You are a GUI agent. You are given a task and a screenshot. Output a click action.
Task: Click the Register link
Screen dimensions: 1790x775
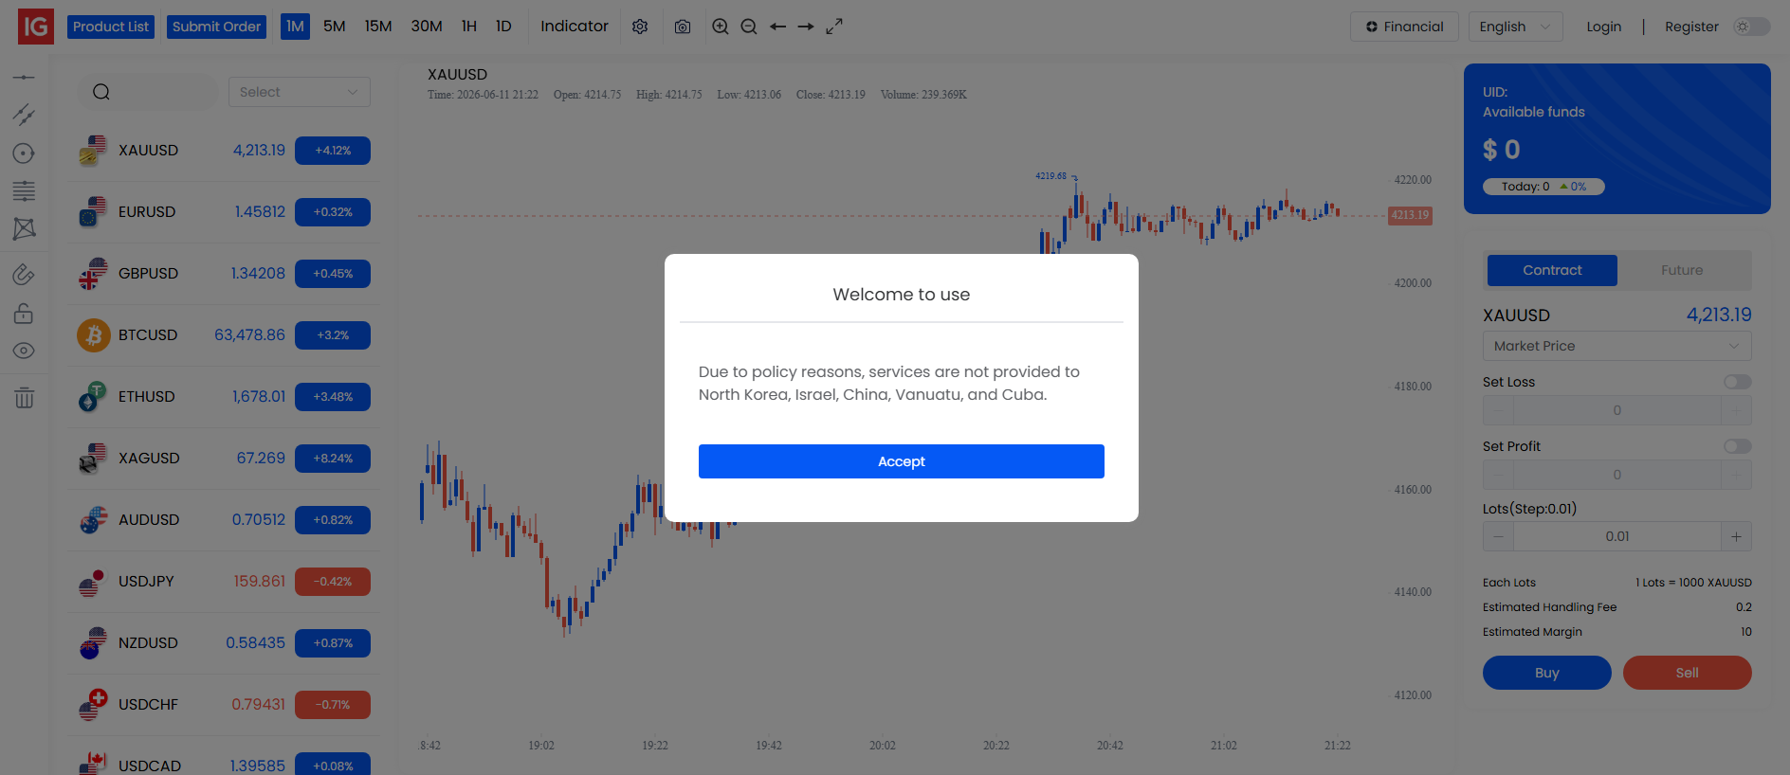click(1691, 27)
